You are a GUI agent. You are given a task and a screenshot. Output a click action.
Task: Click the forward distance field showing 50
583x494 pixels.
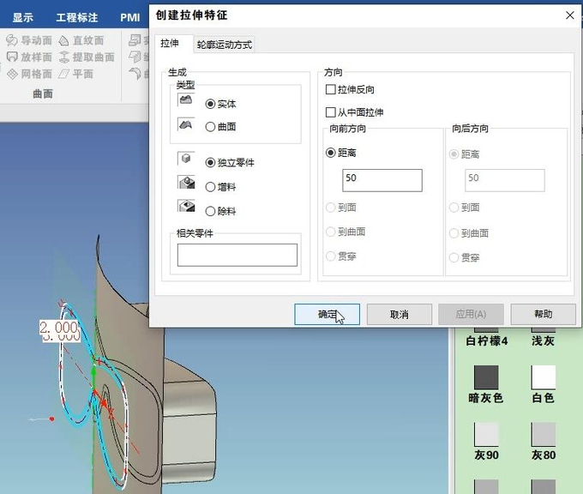pos(382,180)
